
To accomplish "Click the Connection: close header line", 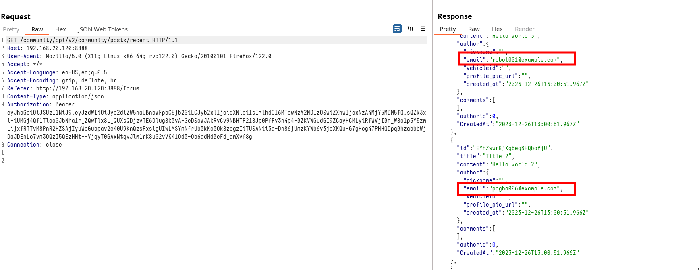I will click(x=34, y=145).
